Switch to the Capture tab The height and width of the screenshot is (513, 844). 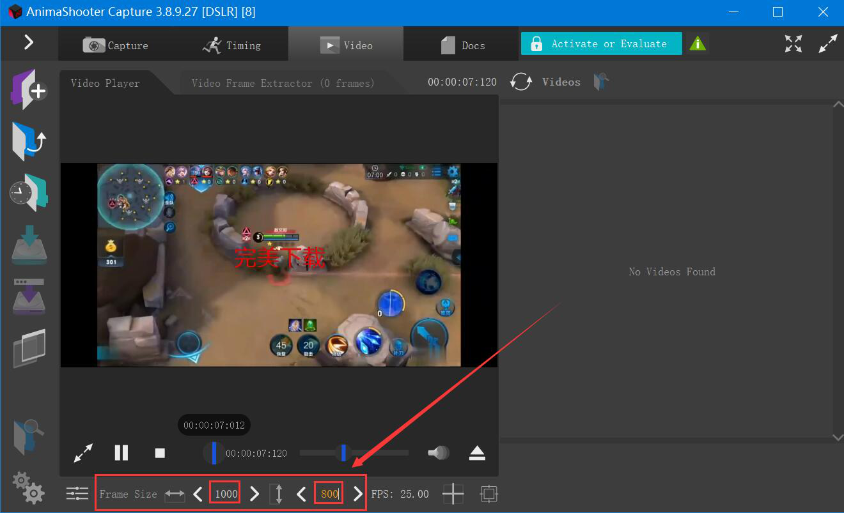point(116,45)
